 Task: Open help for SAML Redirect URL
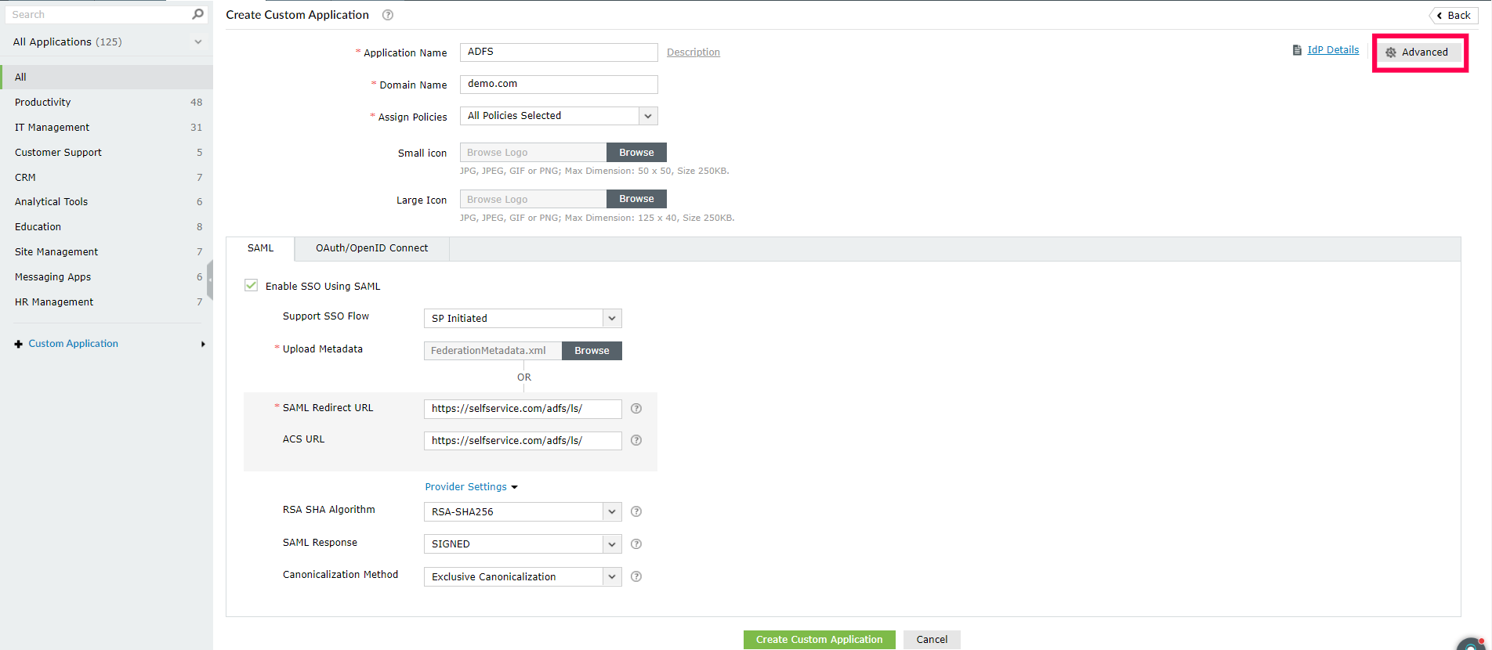[x=636, y=408]
